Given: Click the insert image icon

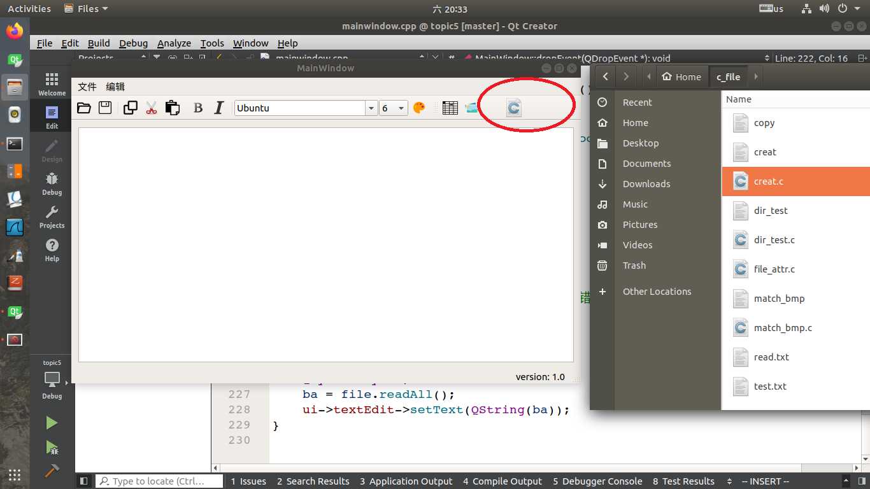Looking at the screenshot, I should pyautogui.click(x=471, y=108).
